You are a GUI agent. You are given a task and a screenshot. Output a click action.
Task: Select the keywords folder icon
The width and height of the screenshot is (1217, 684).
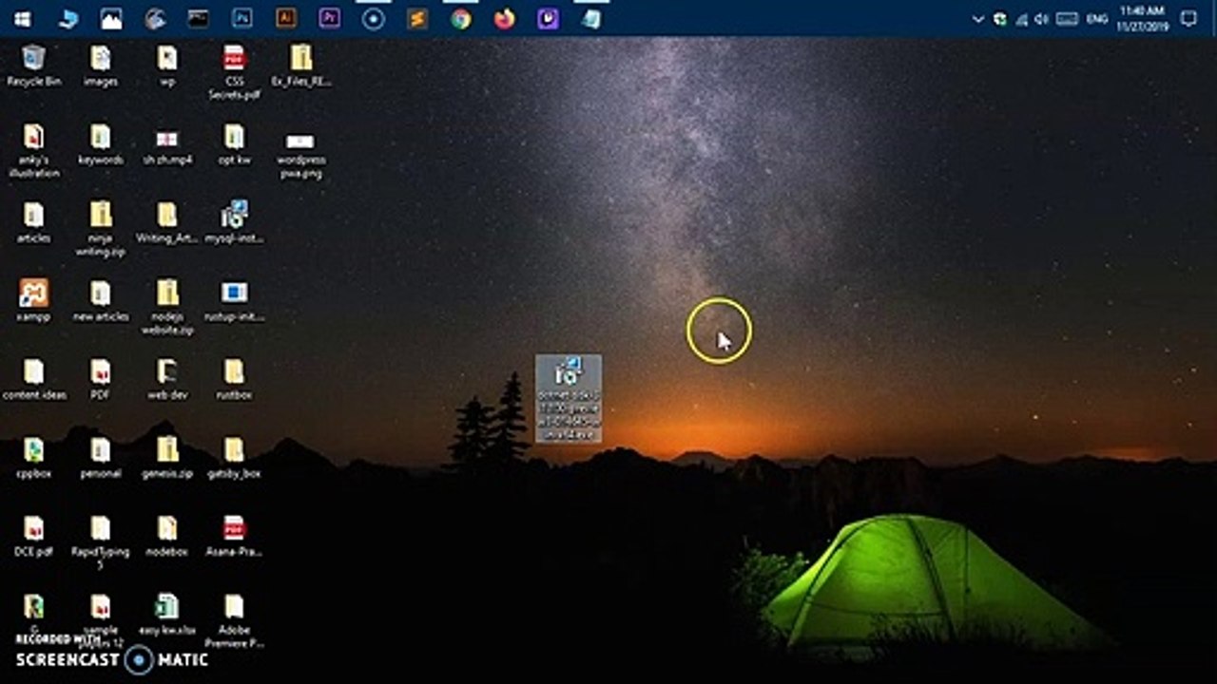[101, 145]
